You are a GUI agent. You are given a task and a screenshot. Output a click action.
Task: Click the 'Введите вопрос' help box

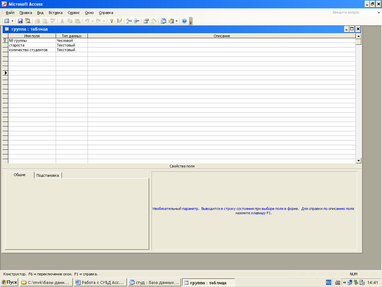(x=354, y=12)
